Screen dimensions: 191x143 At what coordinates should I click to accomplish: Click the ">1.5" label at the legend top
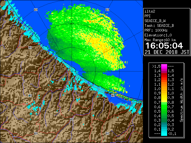tap(156, 66)
